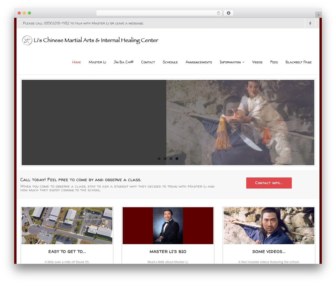This screenshot has width=336, height=284.
Task: Click the site title Li's Chinese Martial Arts
Action: [96, 40]
